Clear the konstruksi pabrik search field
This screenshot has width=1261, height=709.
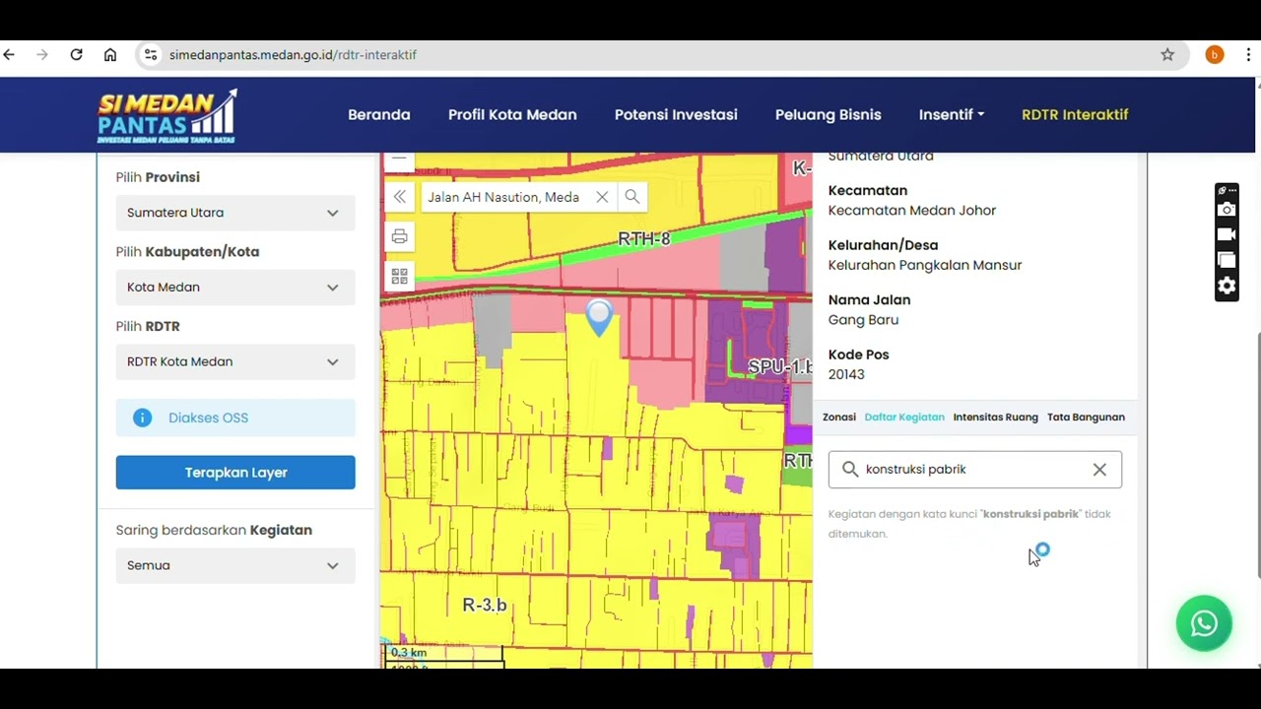(1099, 470)
